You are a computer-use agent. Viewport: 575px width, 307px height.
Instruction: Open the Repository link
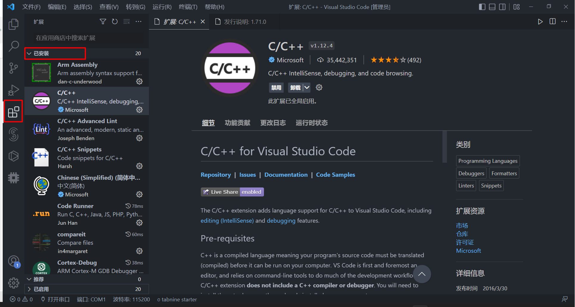point(216,175)
